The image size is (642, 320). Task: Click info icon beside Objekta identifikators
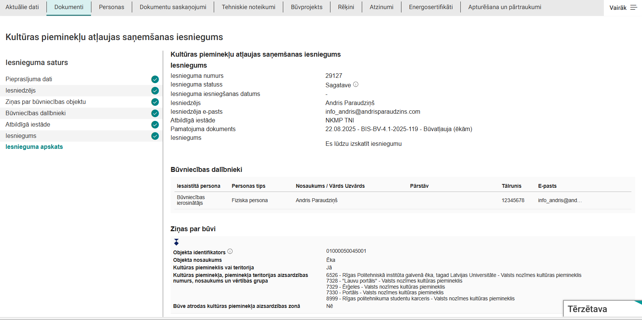(x=230, y=252)
